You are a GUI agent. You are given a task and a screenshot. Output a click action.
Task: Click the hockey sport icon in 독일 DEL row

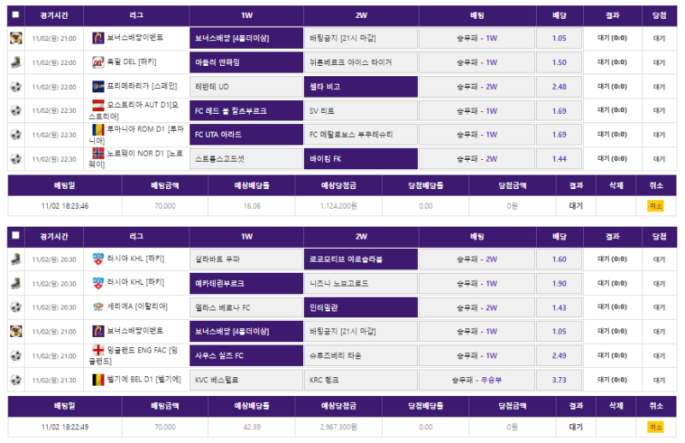15,62
